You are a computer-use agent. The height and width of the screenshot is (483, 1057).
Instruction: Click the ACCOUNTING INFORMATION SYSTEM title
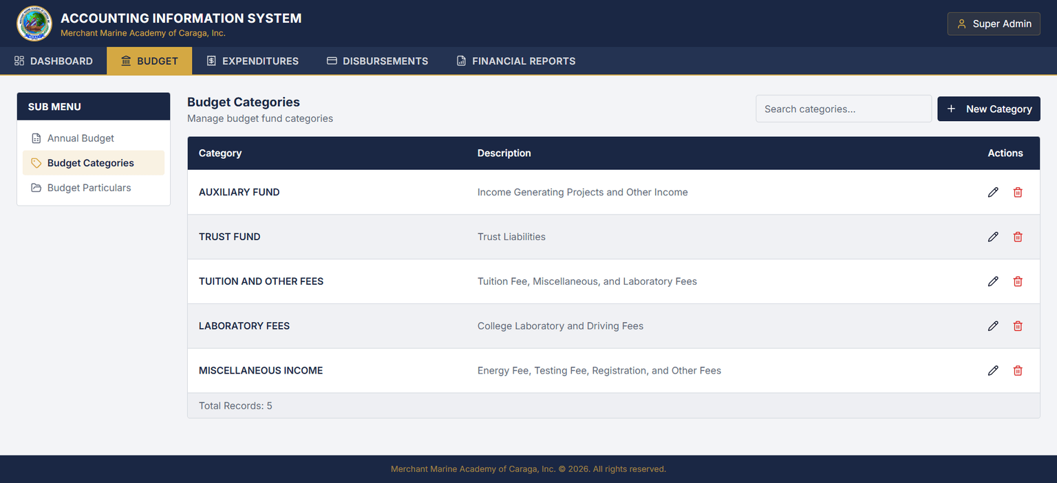pyautogui.click(x=181, y=19)
